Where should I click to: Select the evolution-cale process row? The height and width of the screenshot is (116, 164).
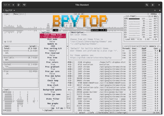[x=117, y=87]
